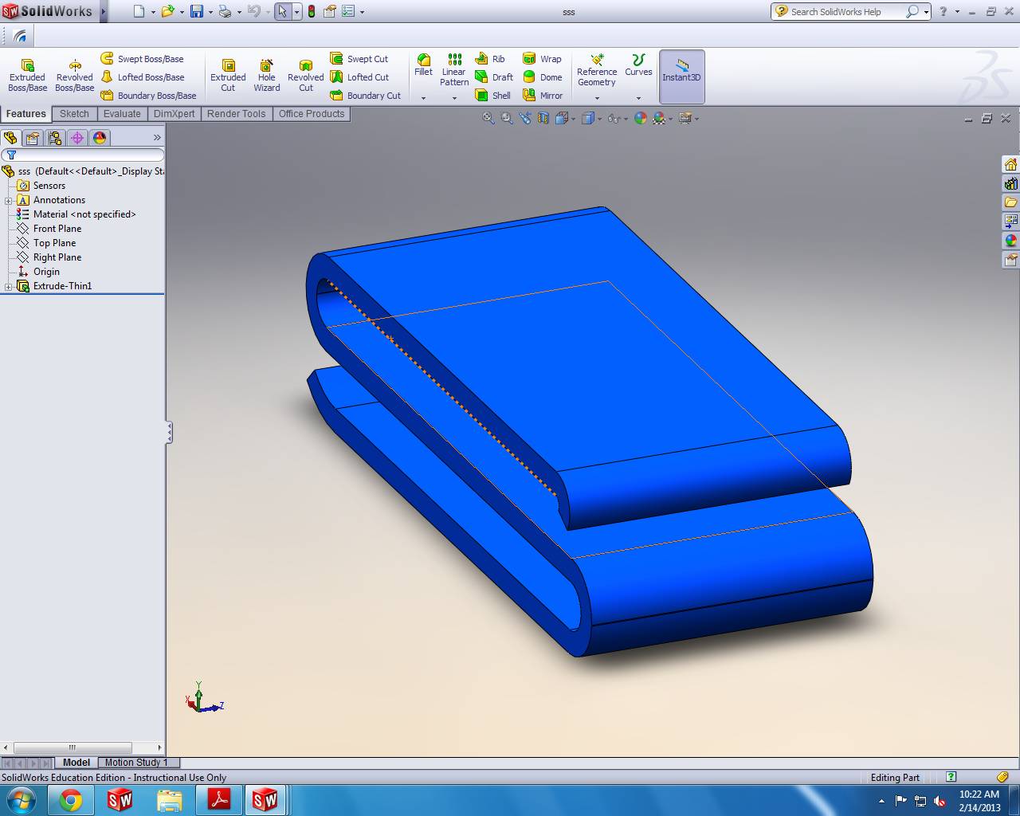This screenshot has height=816, width=1020.
Task: Choose the Swept Cut feature
Action: [x=359, y=59]
